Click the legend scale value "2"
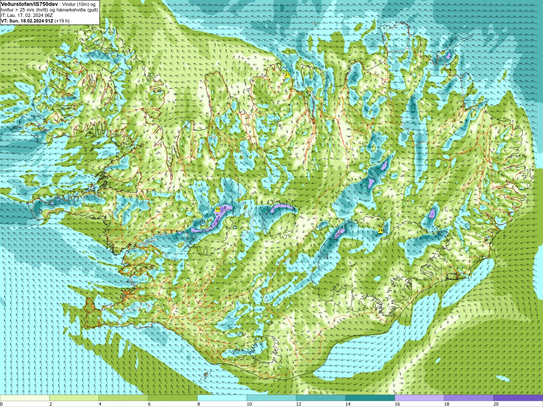The height and width of the screenshot is (407, 543). click(50, 404)
